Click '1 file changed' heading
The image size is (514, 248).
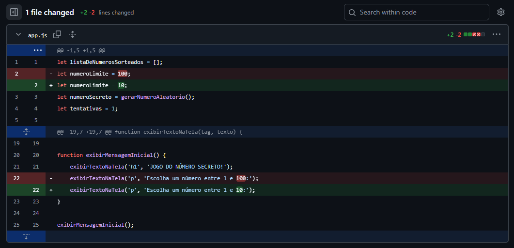coord(50,13)
